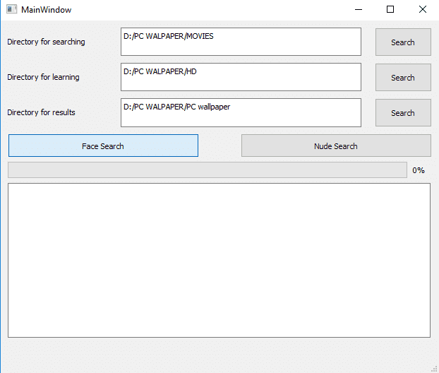Focus the D:/PC WALPAPER/MOVIES path field
439x373 pixels.
click(241, 42)
